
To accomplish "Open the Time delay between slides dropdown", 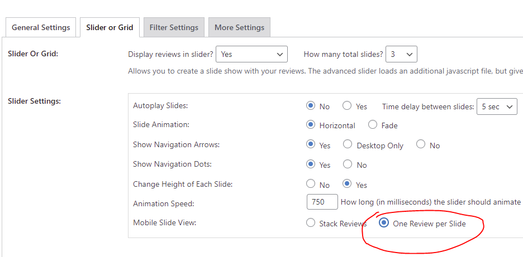I will point(497,106).
